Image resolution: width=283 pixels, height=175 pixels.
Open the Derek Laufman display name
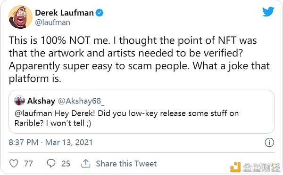64,13
